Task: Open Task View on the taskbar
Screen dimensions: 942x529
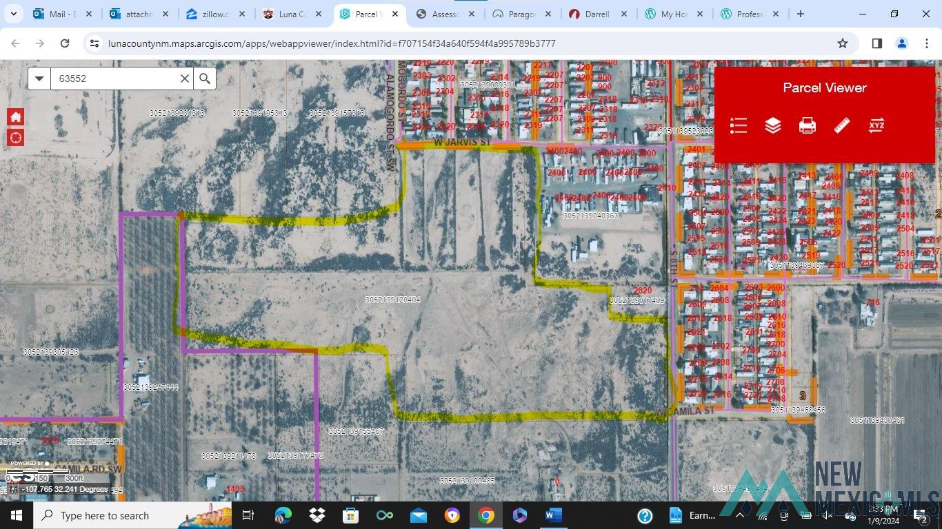Action: tap(248, 515)
